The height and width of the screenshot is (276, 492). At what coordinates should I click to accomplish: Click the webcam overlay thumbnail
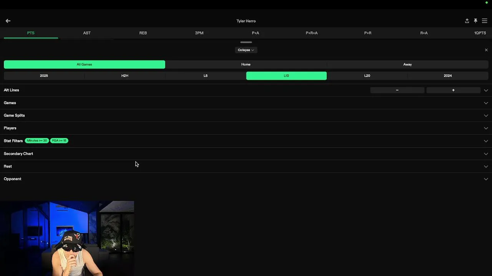(67, 238)
